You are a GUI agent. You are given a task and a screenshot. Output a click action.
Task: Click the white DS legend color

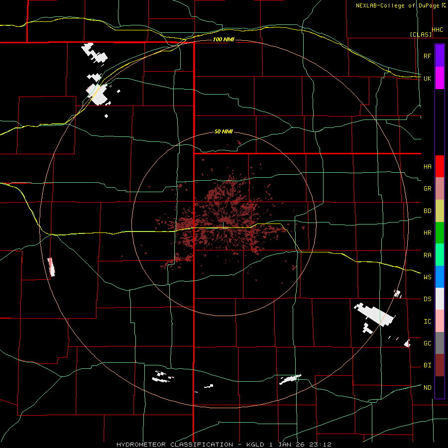(440, 299)
